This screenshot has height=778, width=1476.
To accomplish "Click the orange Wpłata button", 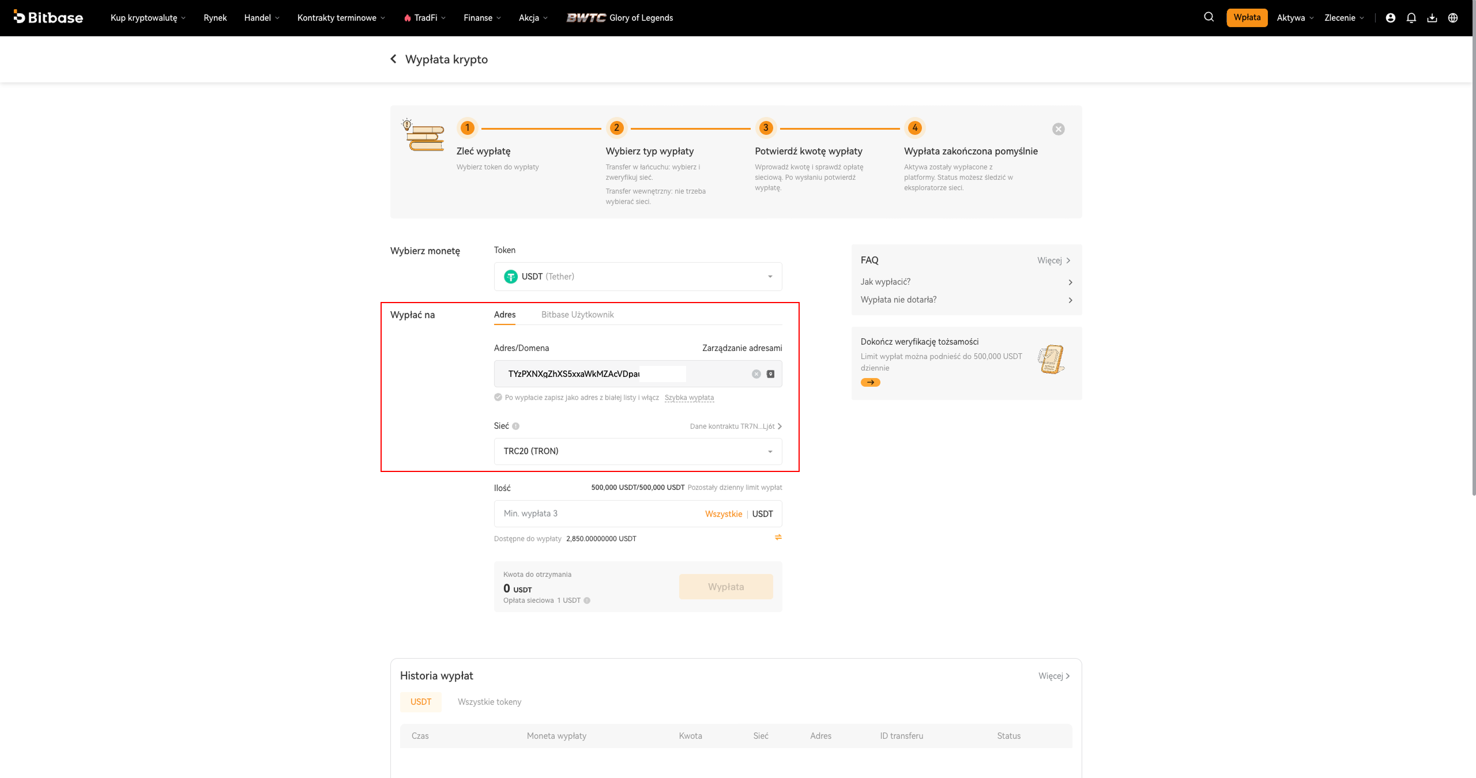I will 1247,17.
